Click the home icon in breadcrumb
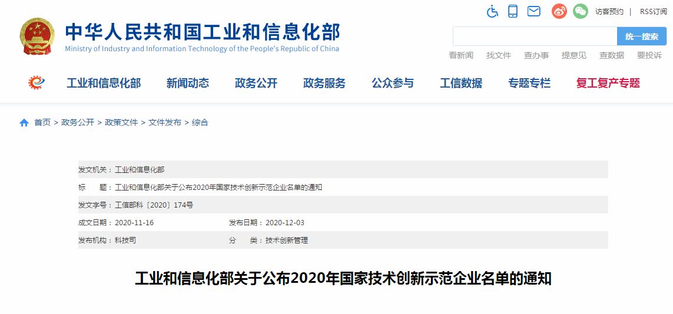The image size is (673, 314). (x=24, y=123)
